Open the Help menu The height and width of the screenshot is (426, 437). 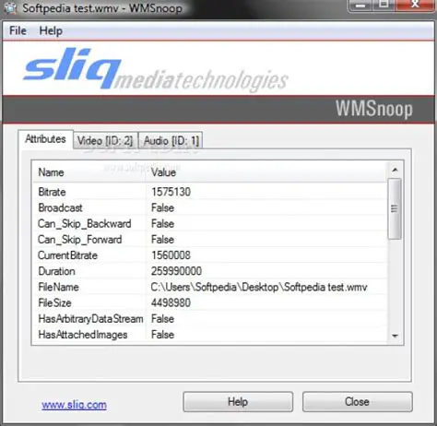[x=51, y=30]
